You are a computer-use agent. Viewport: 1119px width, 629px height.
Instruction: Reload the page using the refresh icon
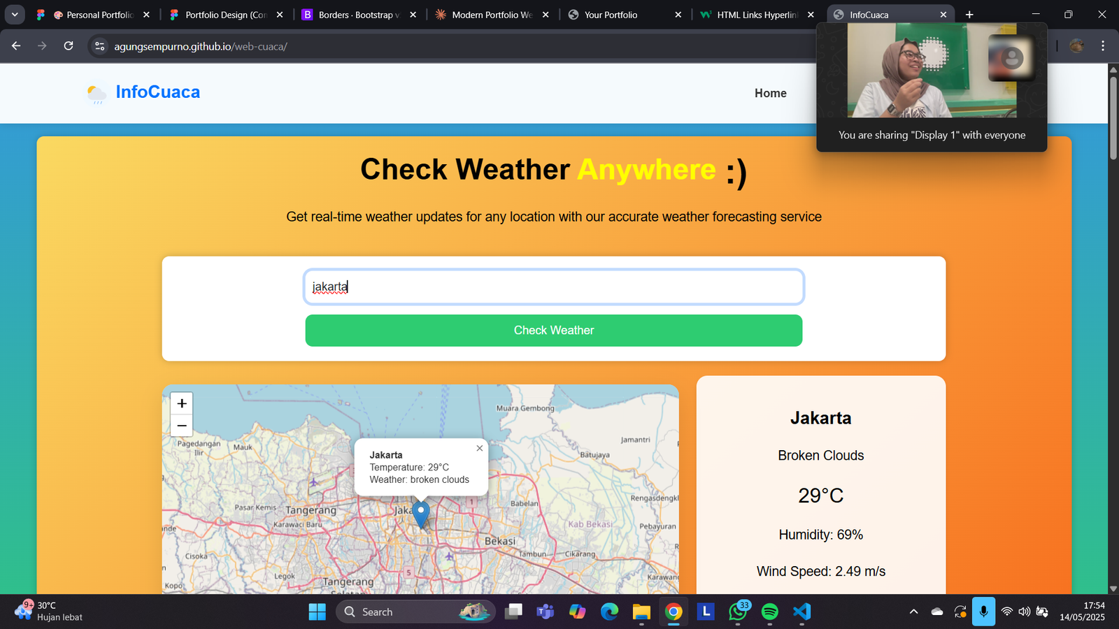point(68,46)
